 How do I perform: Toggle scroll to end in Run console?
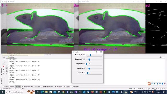click(x=7, y=68)
